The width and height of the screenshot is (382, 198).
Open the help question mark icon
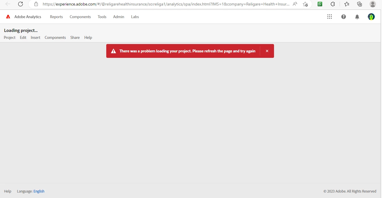point(344,17)
